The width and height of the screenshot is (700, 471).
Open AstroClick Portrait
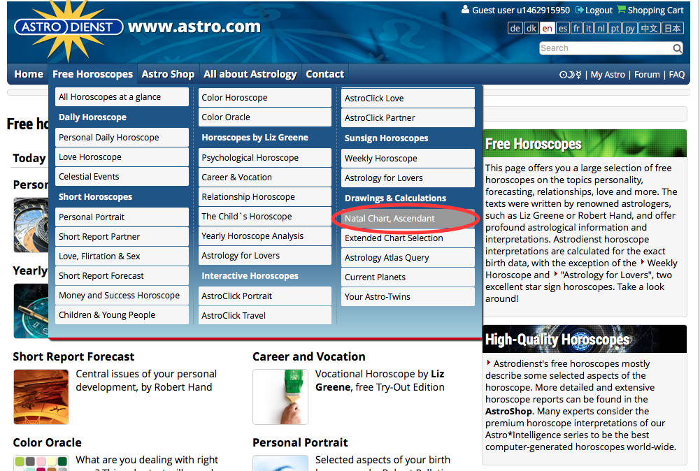265,296
